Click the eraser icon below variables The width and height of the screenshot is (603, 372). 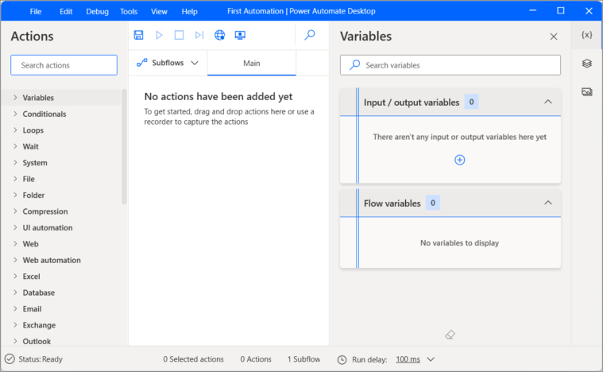pyautogui.click(x=450, y=335)
